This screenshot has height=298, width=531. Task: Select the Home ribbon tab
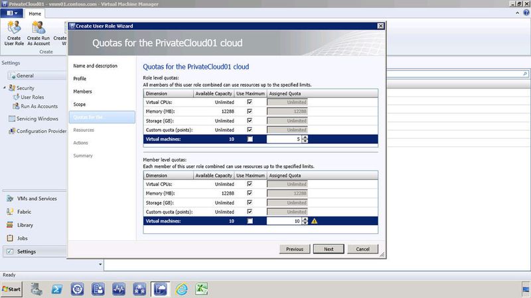tap(35, 13)
